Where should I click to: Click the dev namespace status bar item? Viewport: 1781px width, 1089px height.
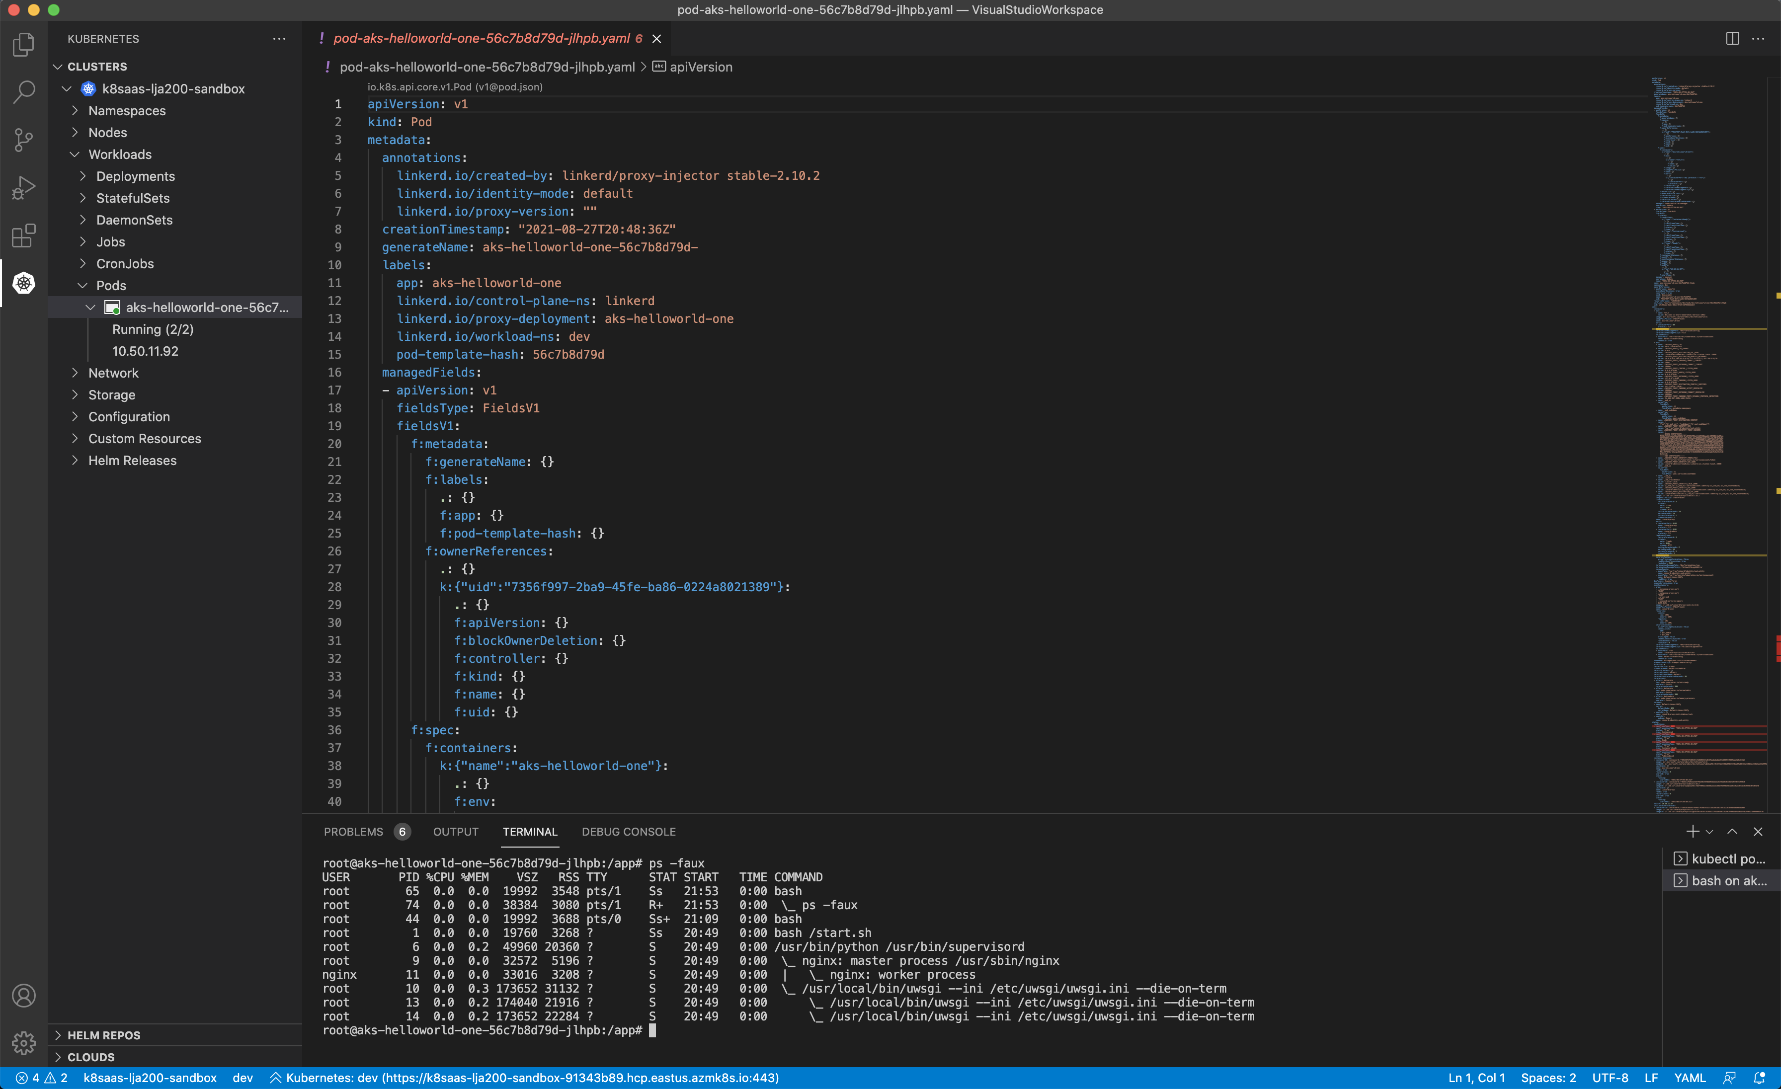click(242, 1078)
